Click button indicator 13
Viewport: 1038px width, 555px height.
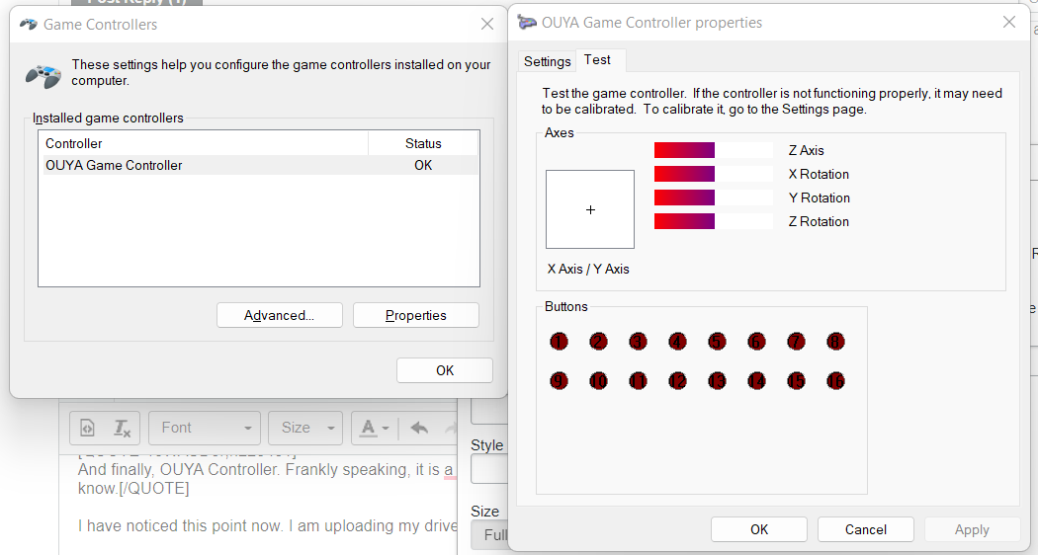point(717,381)
